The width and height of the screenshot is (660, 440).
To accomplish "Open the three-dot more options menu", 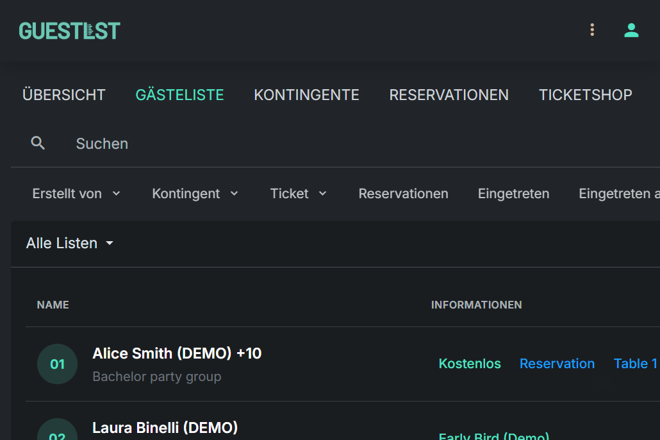I will [x=592, y=30].
